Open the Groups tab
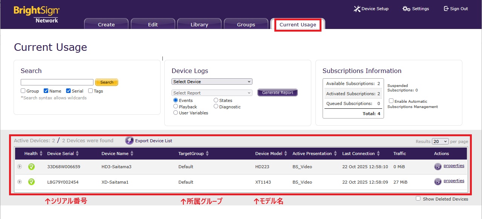Screen dimensions: 482x219 246,24
